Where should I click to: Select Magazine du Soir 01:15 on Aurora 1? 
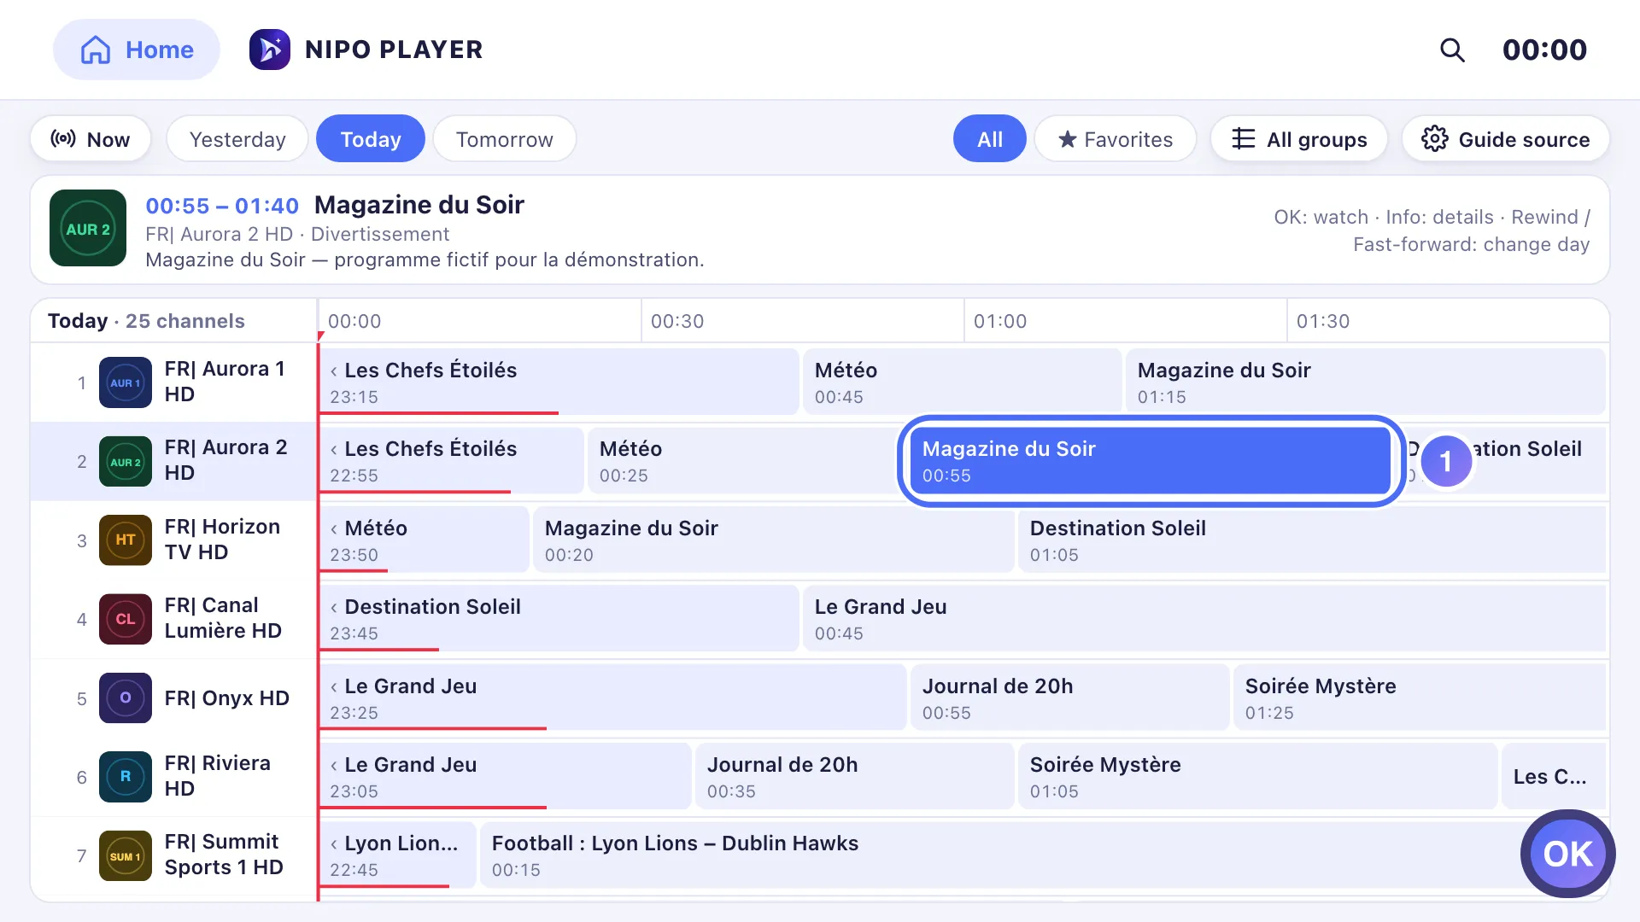click(x=1366, y=382)
